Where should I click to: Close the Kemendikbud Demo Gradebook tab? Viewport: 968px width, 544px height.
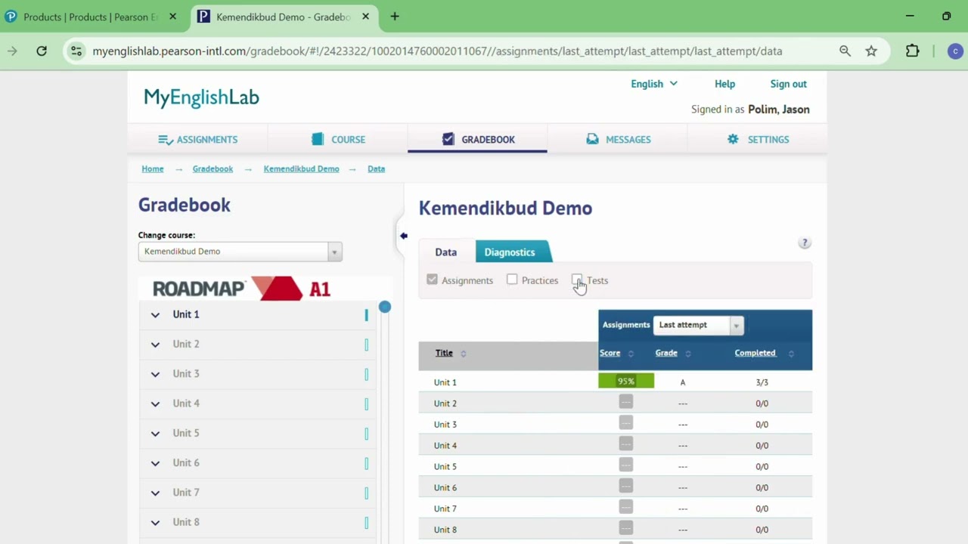tap(365, 17)
